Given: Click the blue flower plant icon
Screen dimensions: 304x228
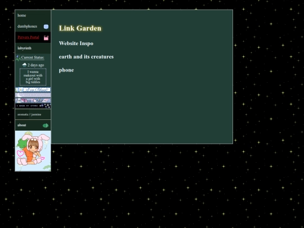Looking at the screenshot, I should click(x=18, y=58).
